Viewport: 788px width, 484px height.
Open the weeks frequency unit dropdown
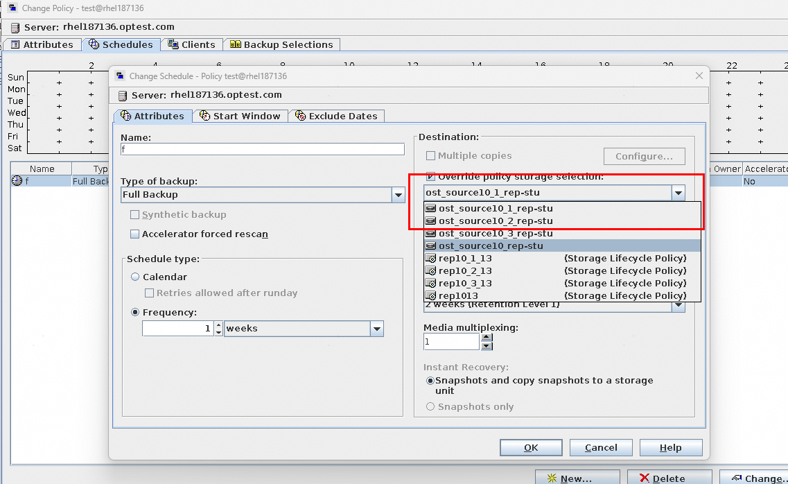[x=377, y=329]
